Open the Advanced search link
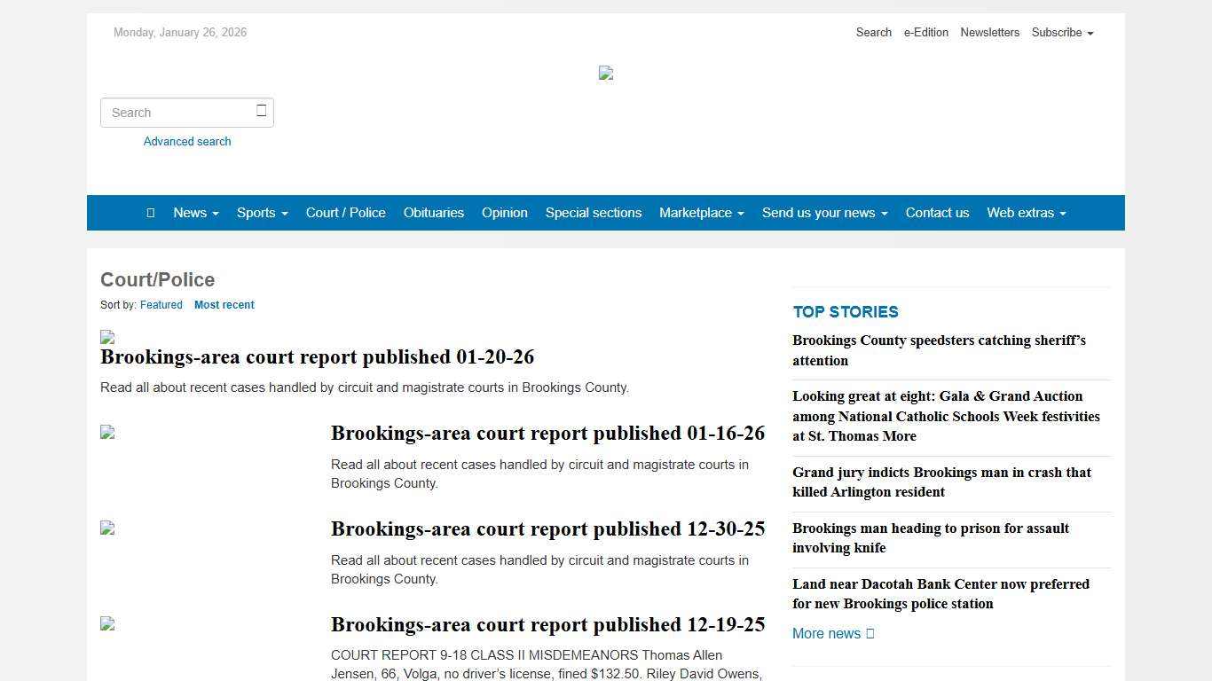 coord(186,141)
